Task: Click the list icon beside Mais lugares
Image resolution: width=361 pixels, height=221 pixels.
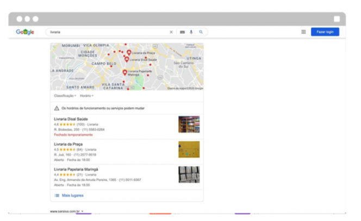Action: tap(57, 195)
